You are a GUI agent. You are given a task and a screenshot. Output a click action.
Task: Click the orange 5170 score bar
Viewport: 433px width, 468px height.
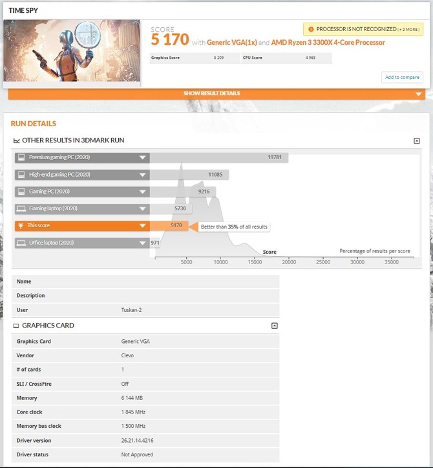169,226
